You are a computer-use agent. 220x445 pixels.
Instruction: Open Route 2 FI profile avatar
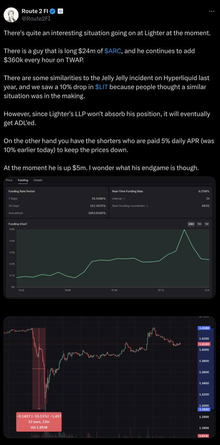tap(10, 15)
